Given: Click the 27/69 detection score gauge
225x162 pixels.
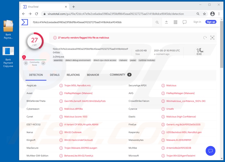Looking at the screenshot, I should point(34,41).
